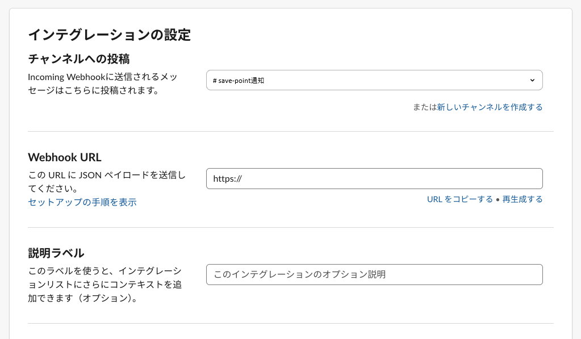Click the Webhook URL section heading
The width and height of the screenshot is (581, 339).
point(65,157)
